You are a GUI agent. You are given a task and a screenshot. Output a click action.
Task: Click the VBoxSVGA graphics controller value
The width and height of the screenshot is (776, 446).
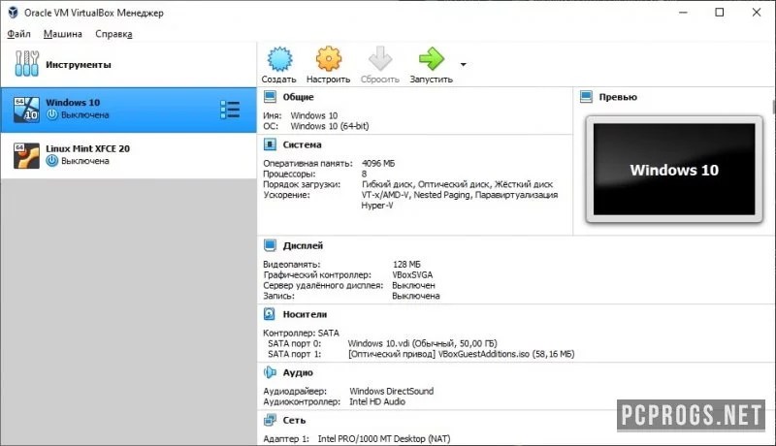pyautogui.click(x=412, y=274)
